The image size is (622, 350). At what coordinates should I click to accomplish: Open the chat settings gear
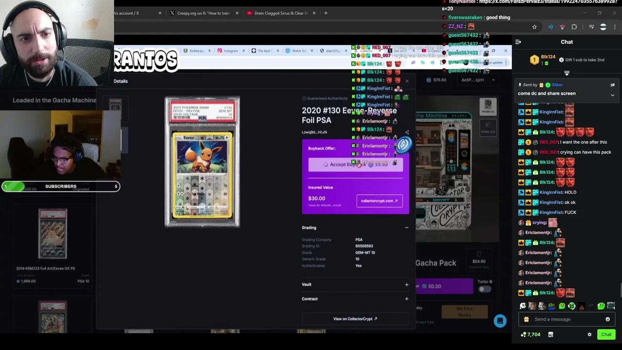click(x=589, y=334)
